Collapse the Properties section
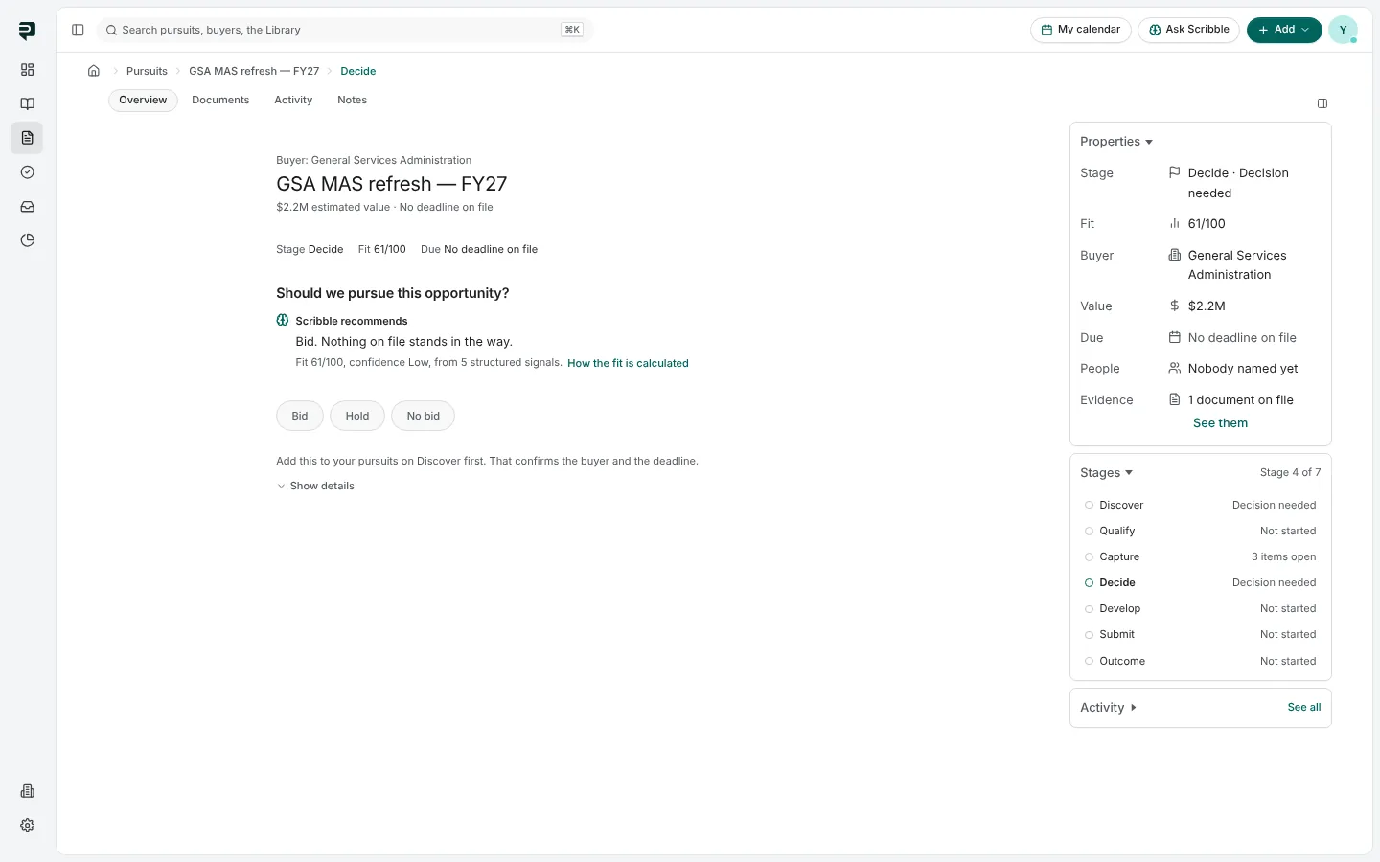This screenshot has height=862, width=1380. [1116, 142]
